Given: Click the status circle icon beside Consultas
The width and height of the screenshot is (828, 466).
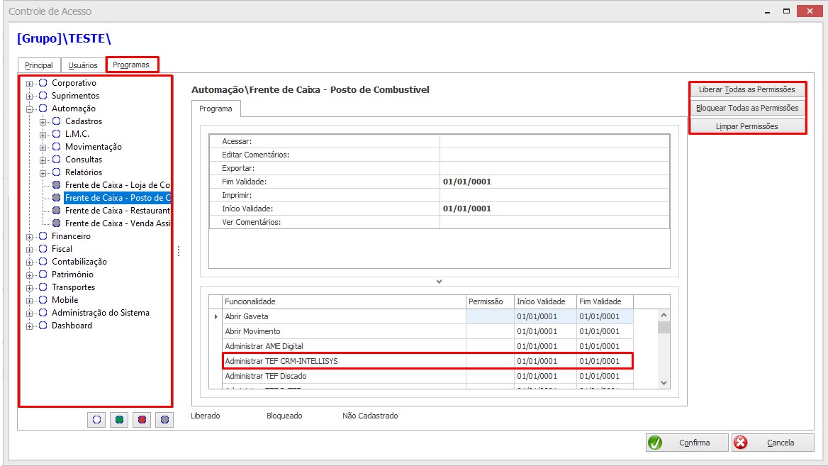Looking at the screenshot, I should point(57,159).
